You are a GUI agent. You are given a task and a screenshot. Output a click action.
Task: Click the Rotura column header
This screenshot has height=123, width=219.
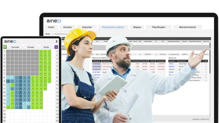click(x=152, y=61)
